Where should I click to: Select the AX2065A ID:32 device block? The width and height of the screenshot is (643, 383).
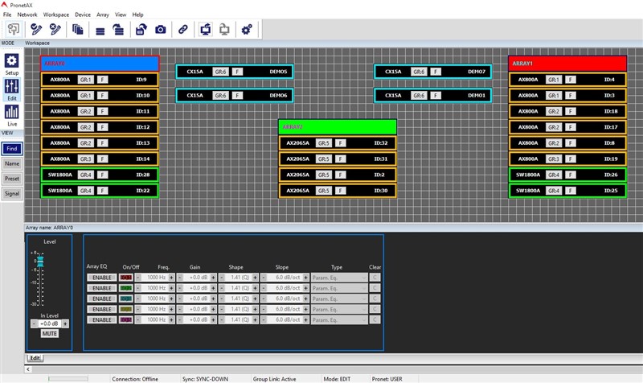(338, 143)
